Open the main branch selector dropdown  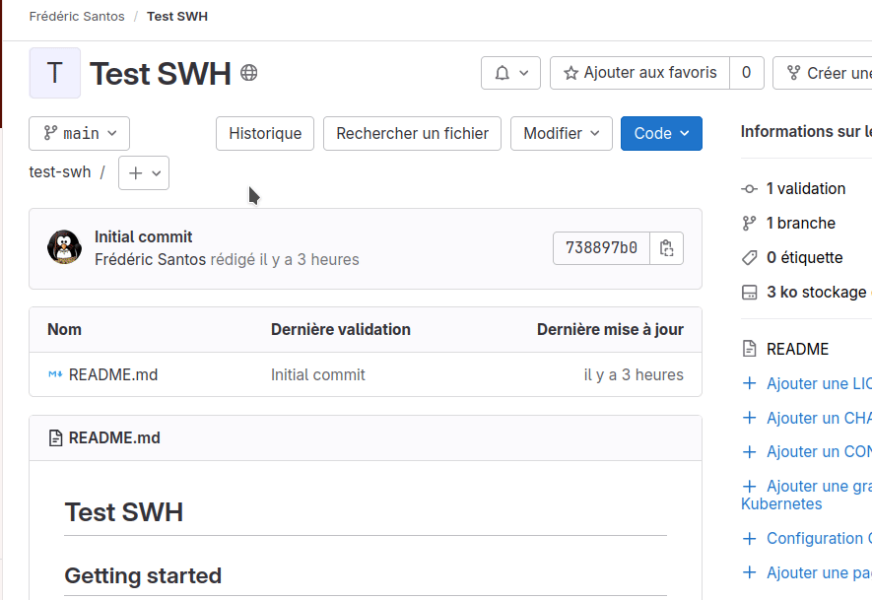[79, 133]
